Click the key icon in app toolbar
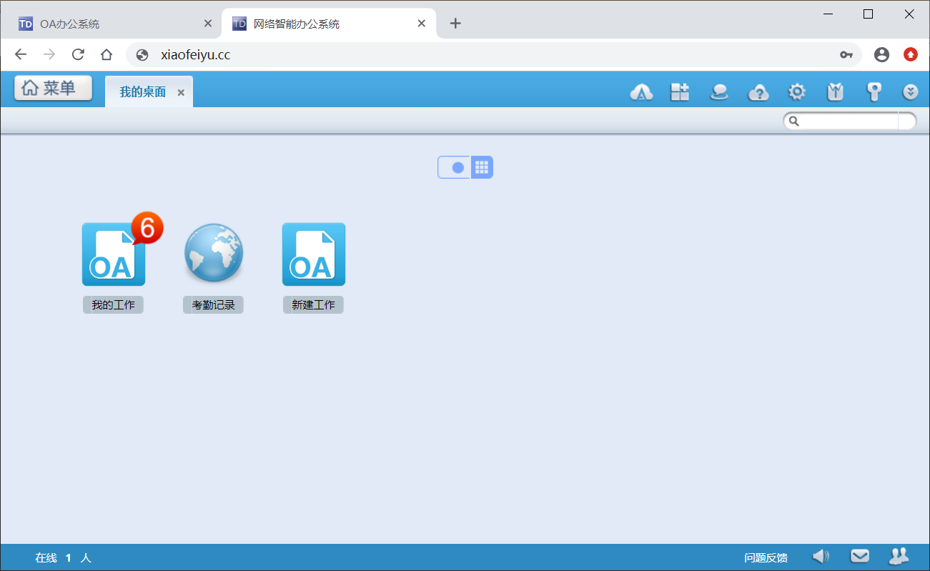The width and height of the screenshot is (930, 571). tap(874, 92)
